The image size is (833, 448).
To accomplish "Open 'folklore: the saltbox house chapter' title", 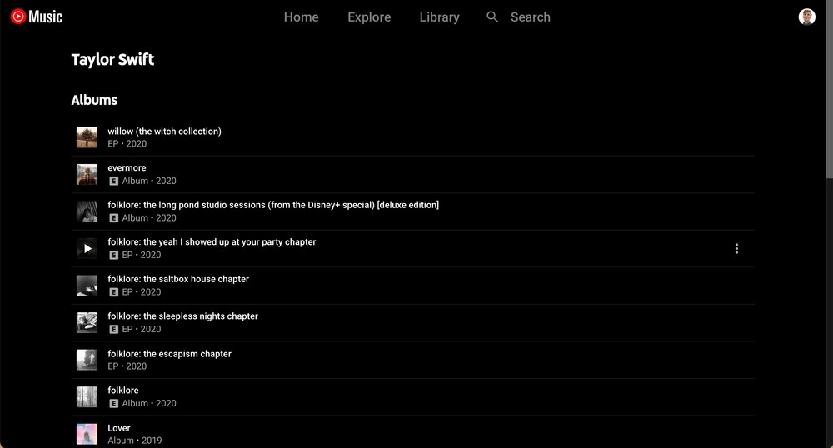I will (178, 279).
